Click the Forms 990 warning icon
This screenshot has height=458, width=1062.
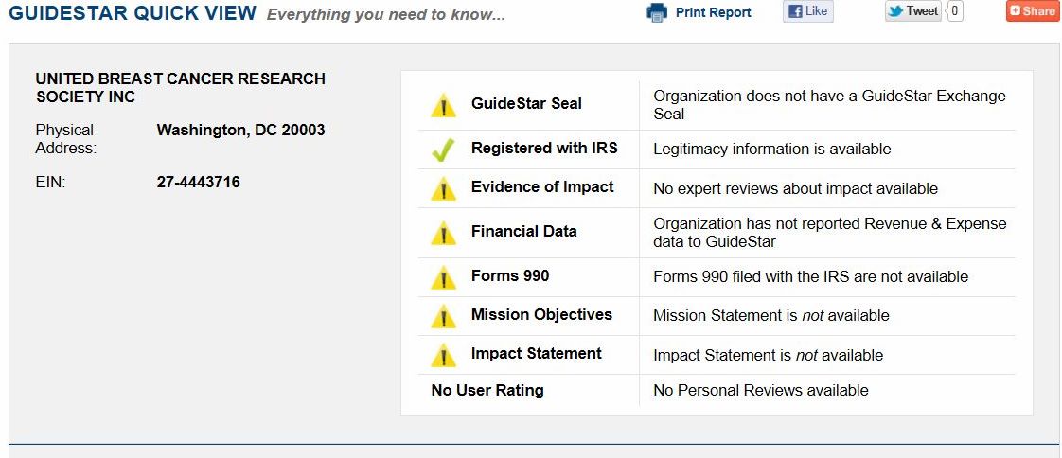443,278
